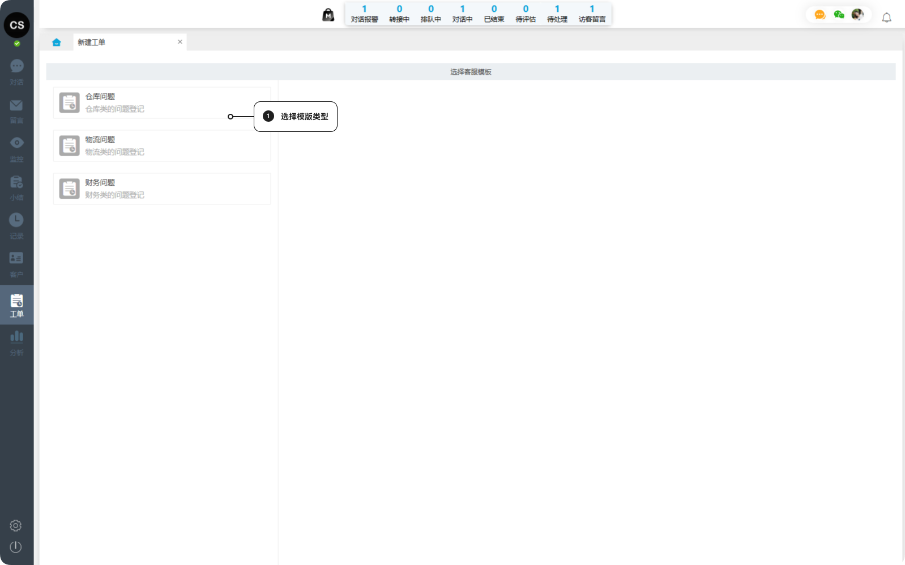905x565 pixels.
Task: Click the settings gear icon
Action: (x=16, y=525)
